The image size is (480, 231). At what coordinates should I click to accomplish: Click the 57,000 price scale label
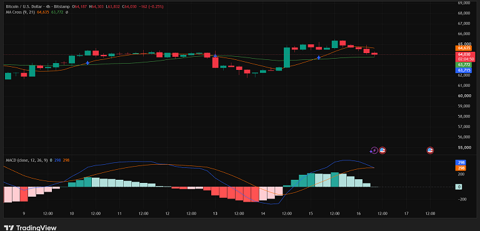point(464,127)
